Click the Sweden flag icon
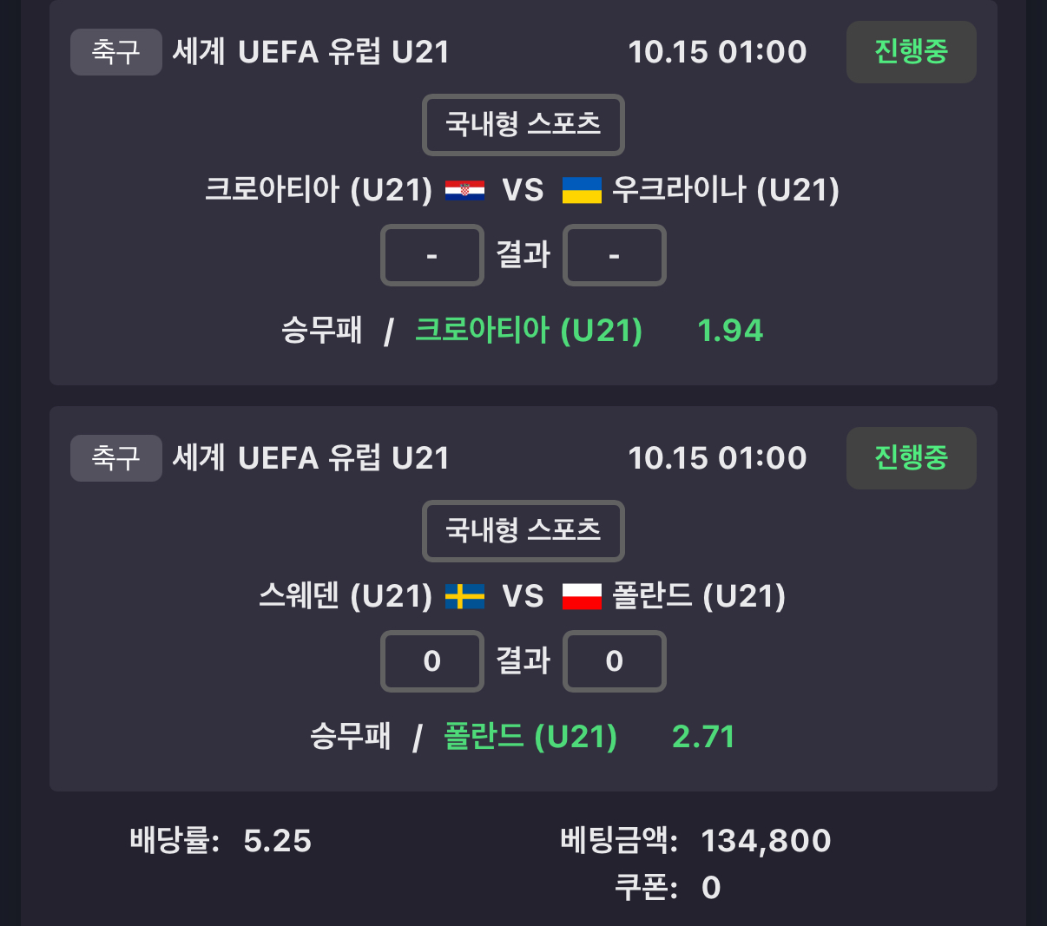This screenshot has height=926, width=1047. [x=464, y=596]
